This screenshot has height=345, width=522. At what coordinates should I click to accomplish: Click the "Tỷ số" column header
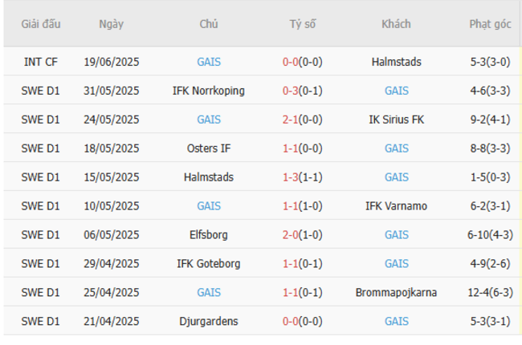click(303, 24)
